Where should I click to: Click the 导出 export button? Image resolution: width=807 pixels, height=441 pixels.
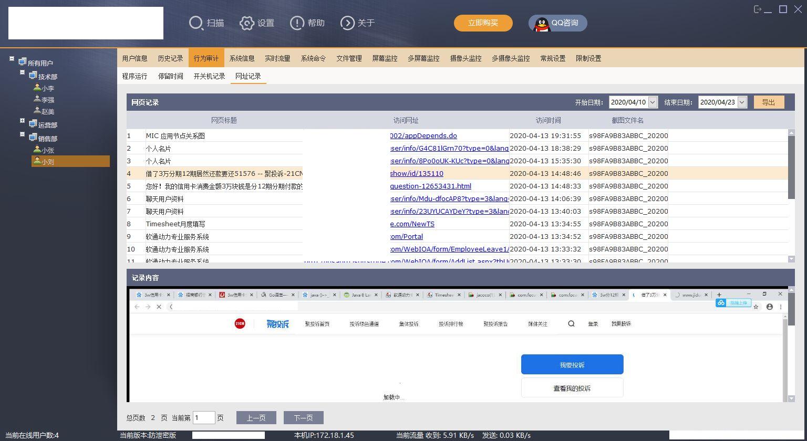[x=769, y=102]
